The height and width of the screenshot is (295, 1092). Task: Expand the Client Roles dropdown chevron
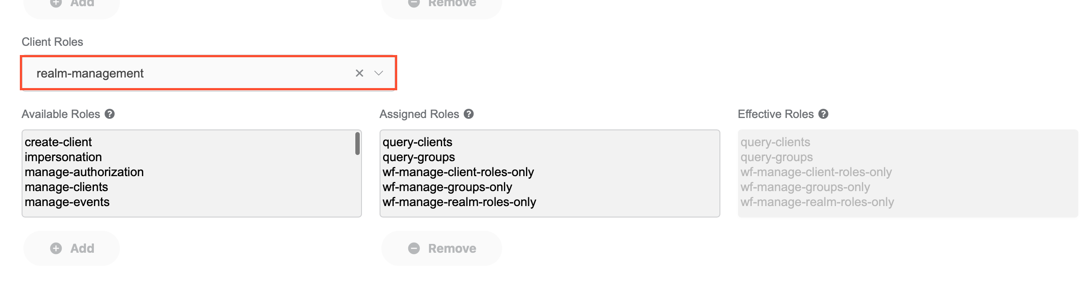379,73
